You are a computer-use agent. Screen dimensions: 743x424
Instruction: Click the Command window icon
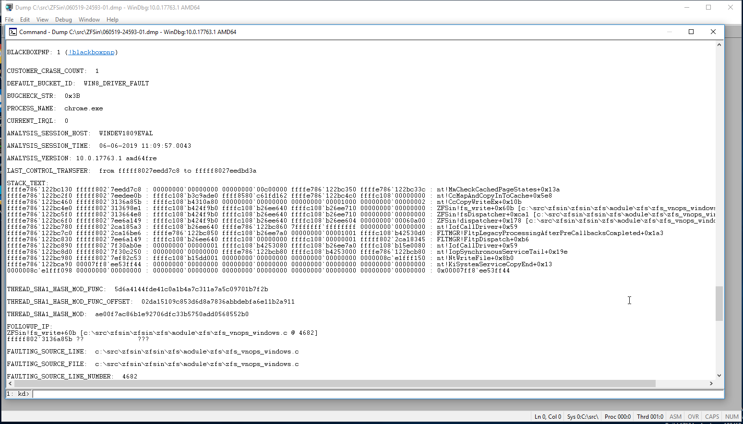click(13, 32)
